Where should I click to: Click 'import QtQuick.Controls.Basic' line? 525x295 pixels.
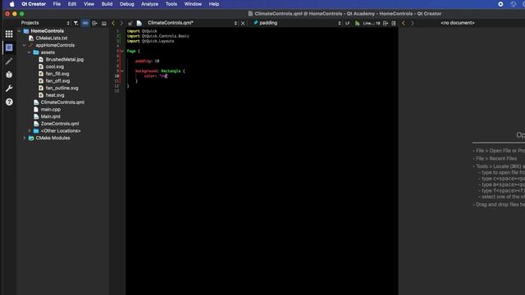point(158,36)
